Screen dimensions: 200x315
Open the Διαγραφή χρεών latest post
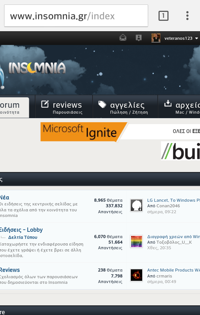(x=173, y=237)
